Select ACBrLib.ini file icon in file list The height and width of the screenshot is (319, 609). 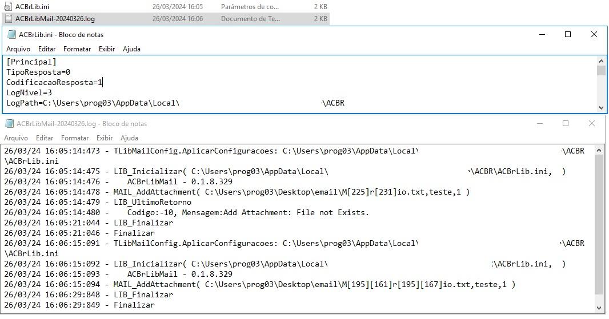click(7, 7)
